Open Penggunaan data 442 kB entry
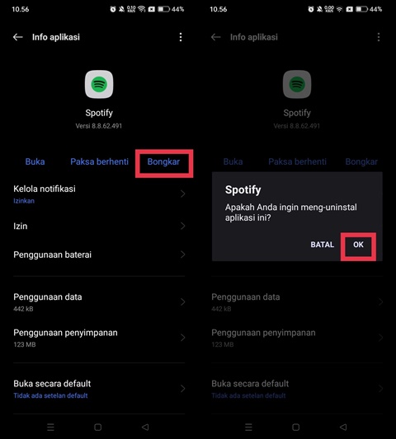Viewport: 396px width, 439px height. [x=99, y=302]
